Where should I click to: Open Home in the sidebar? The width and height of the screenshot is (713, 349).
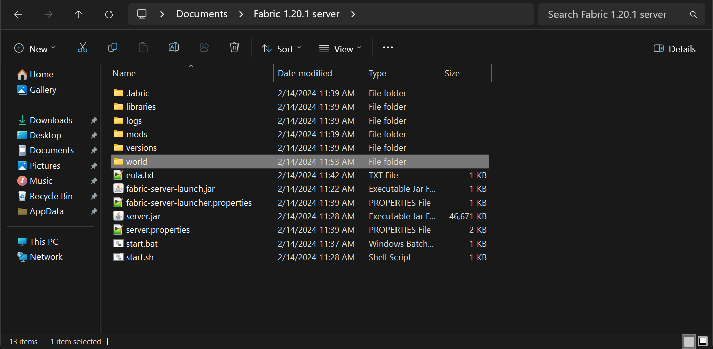pyautogui.click(x=35, y=74)
